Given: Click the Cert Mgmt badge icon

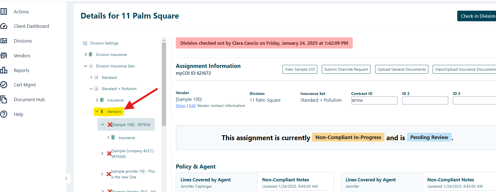Looking at the screenshot, I should click(4, 85).
